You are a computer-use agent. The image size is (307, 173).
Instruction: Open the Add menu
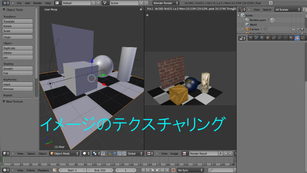27,3
